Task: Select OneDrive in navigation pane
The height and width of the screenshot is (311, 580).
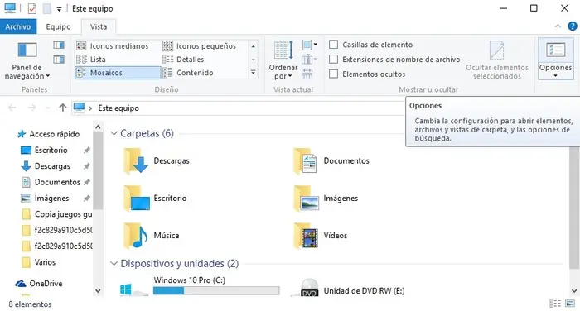Action: click(46, 284)
